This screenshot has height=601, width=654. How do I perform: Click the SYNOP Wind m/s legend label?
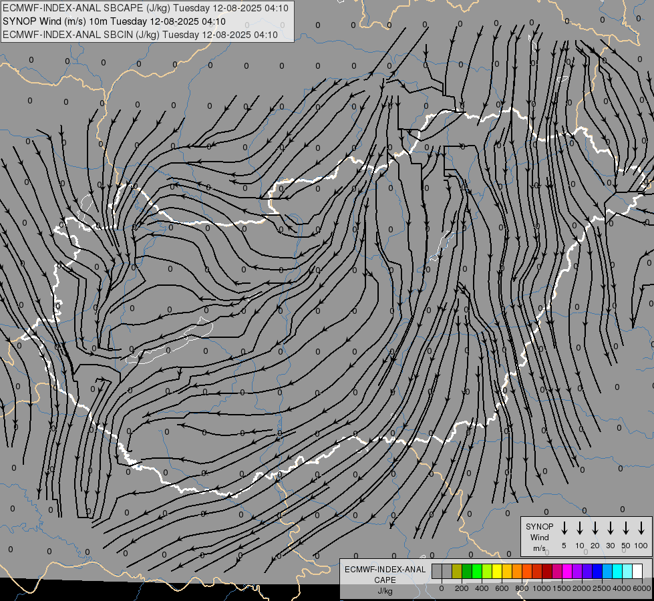pyautogui.click(x=539, y=538)
